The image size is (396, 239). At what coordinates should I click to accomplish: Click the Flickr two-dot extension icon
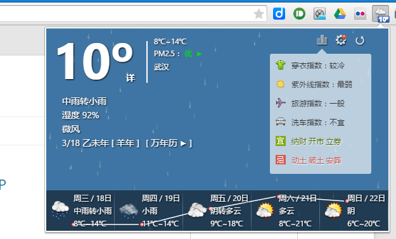(360, 14)
